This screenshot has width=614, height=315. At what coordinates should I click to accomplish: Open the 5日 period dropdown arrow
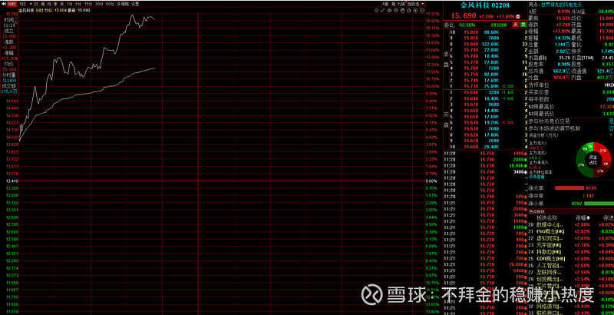(31, 4)
